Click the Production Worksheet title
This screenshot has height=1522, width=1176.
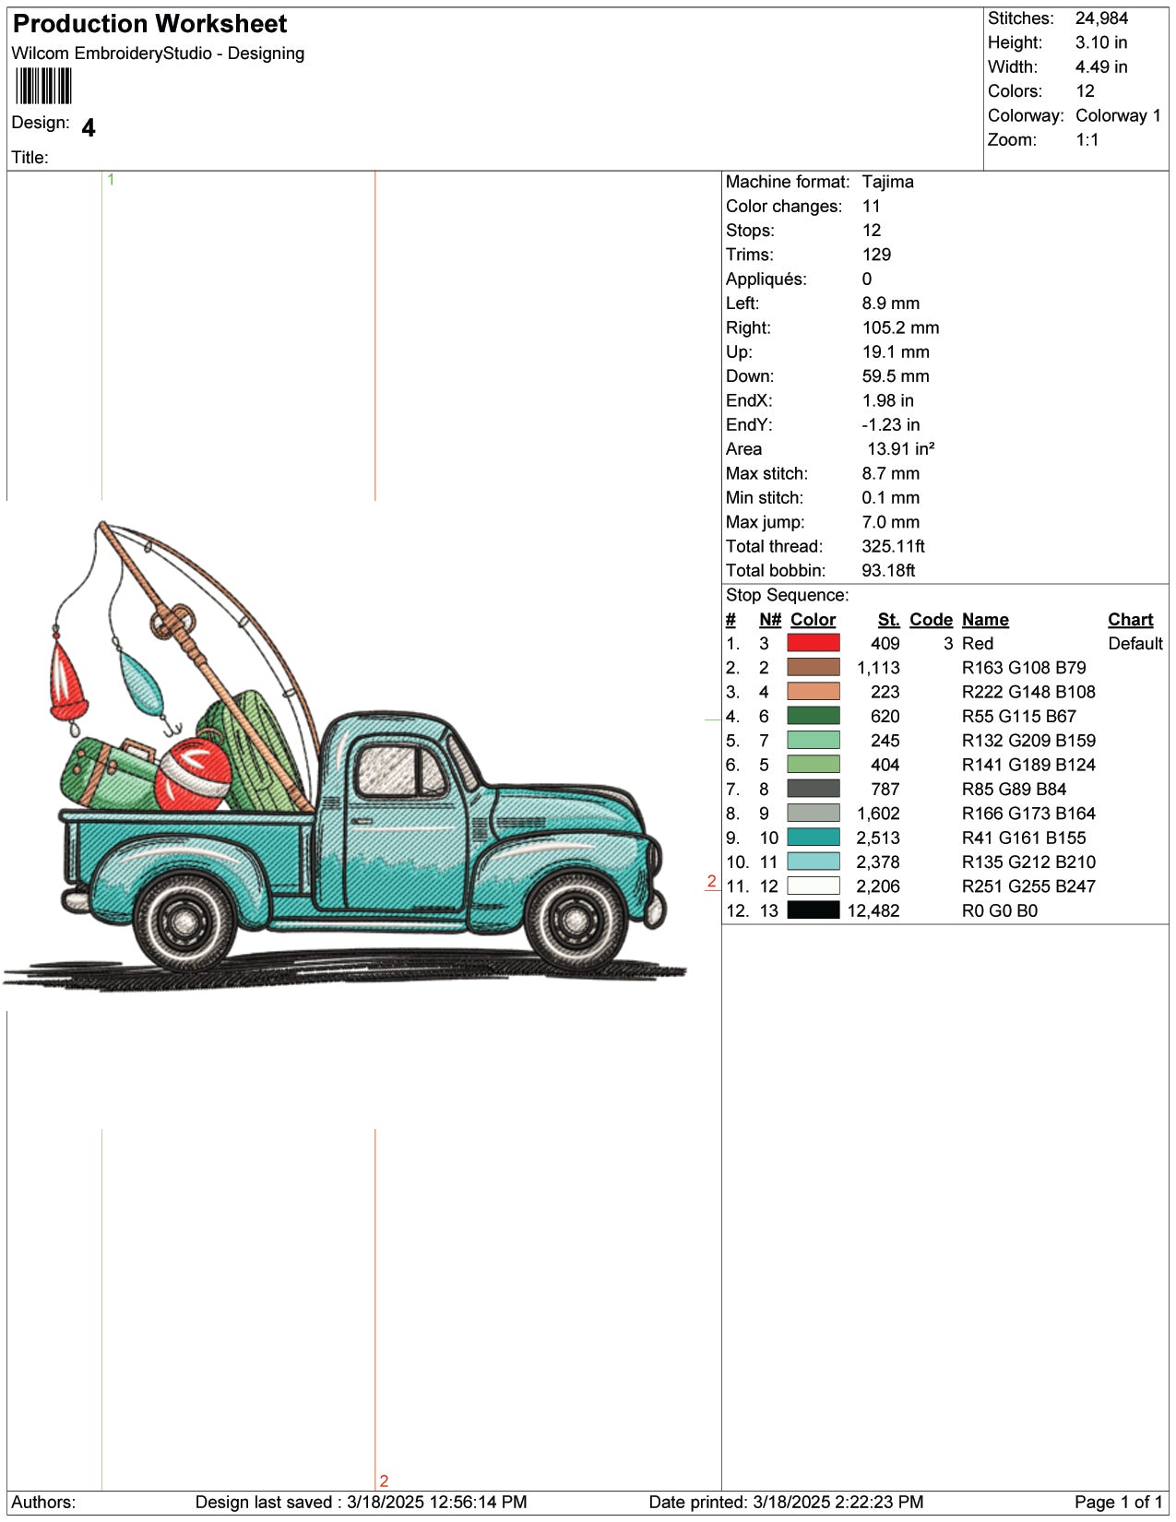[x=150, y=24]
